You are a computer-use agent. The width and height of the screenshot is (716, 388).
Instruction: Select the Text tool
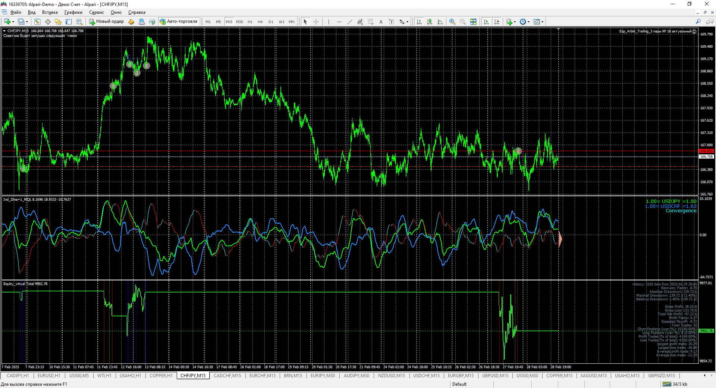tap(381, 22)
